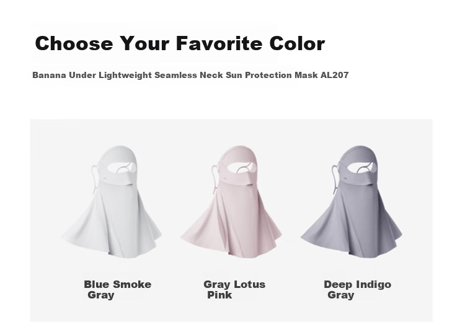
Task: Click the eye opening of the light gray mask
Action: point(121,168)
